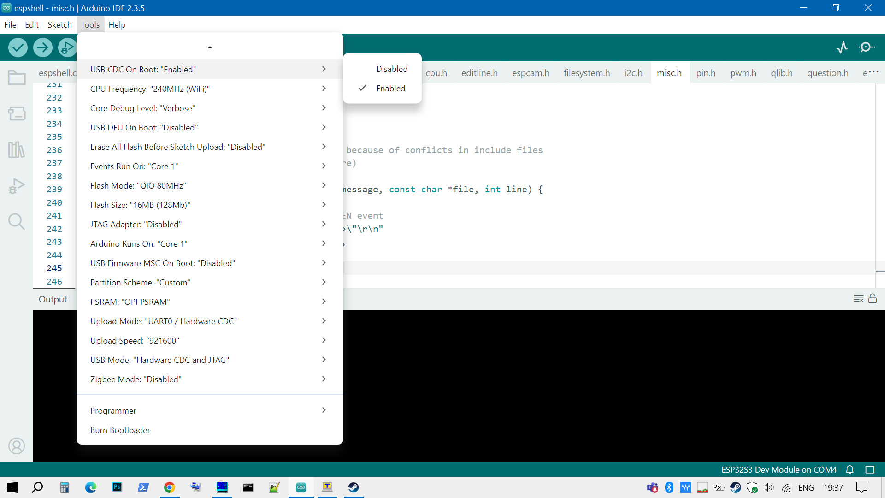This screenshot has width=885, height=498.
Task: Open the Serial Monitor icon
Action: point(867,47)
